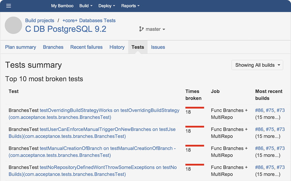Open the History tab
The width and height of the screenshot is (291, 181).
117,47
